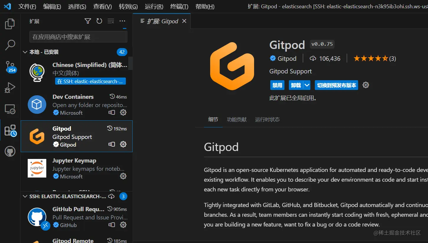Open the 卸载 uninstall dropdown arrow
The width and height of the screenshot is (428, 243).
click(x=307, y=85)
